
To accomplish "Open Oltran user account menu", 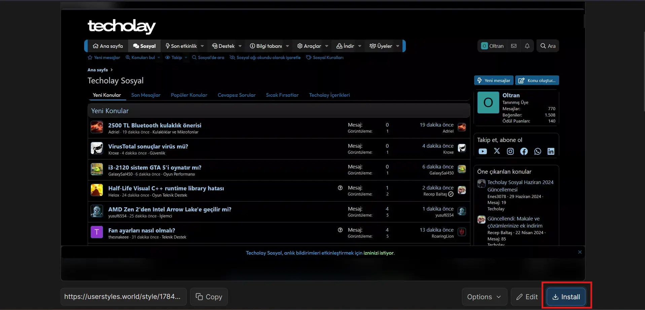I will (x=492, y=46).
